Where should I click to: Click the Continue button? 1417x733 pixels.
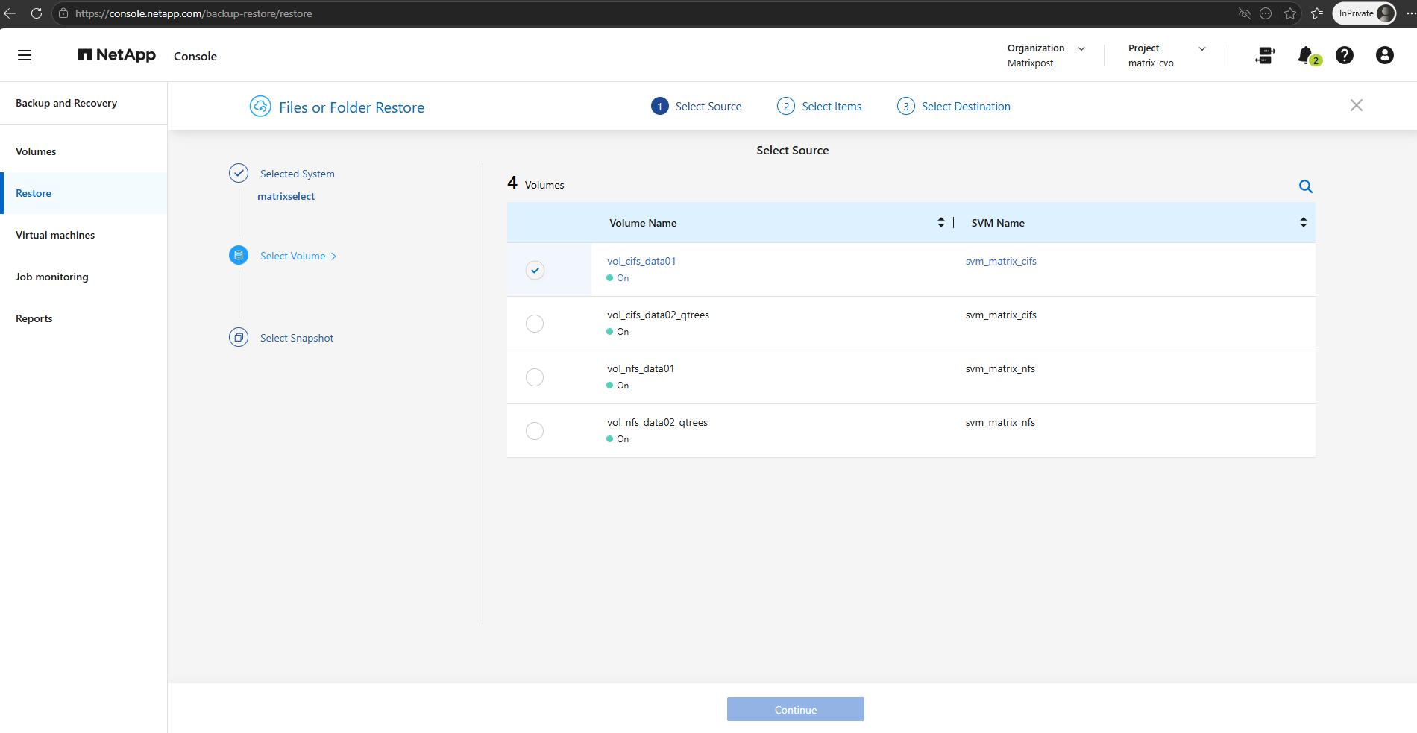coord(796,709)
